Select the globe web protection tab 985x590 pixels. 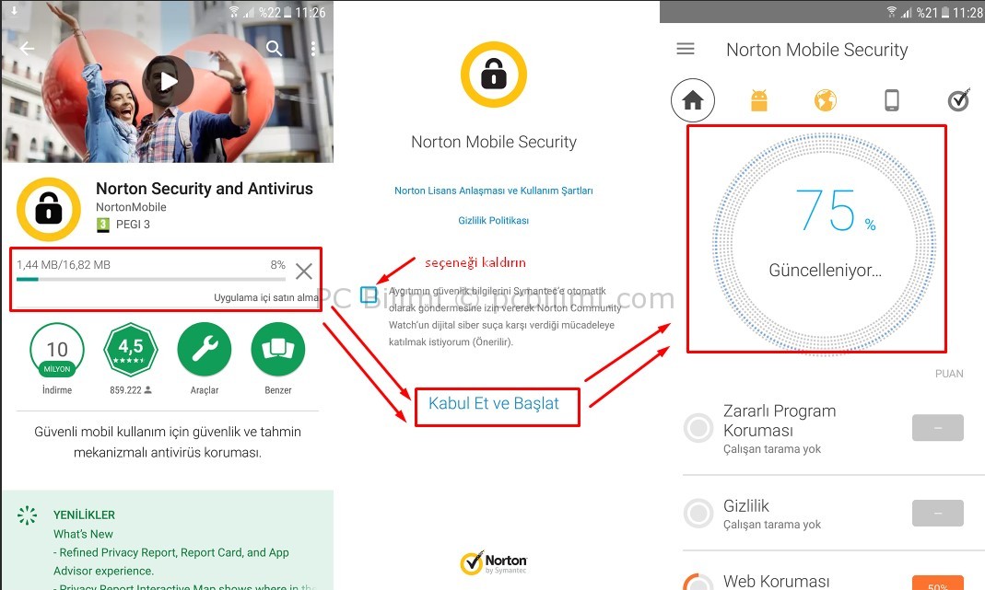coord(826,99)
